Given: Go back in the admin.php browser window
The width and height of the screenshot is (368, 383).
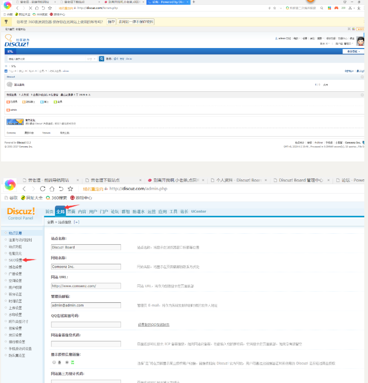Looking at the screenshot, I should pyautogui.click(x=24, y=189).
